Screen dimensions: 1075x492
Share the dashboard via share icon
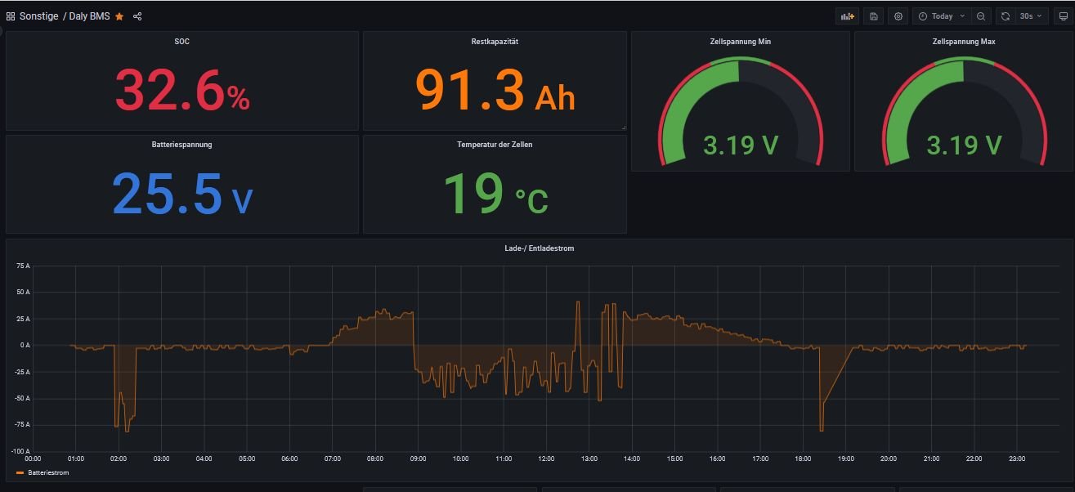tap(137, 16)
